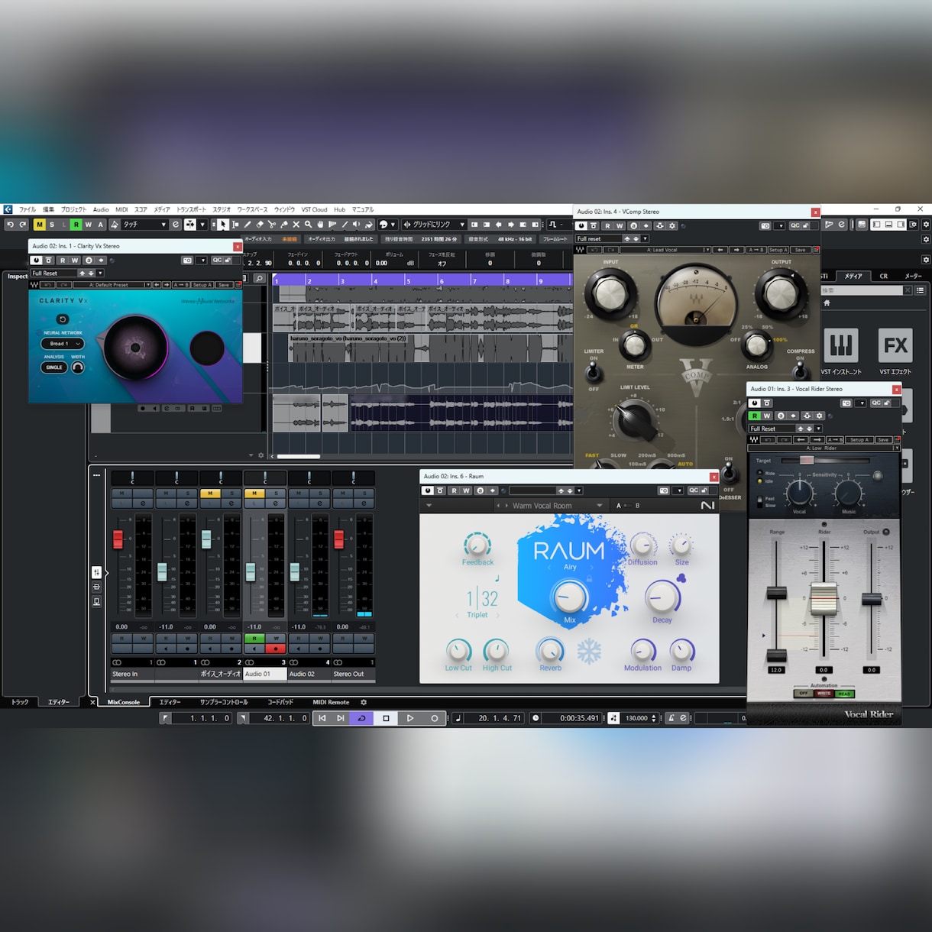Select the Range Selection tool in toolbar
932x932 pixels.
pyautogui.click(x=235, y=225)
